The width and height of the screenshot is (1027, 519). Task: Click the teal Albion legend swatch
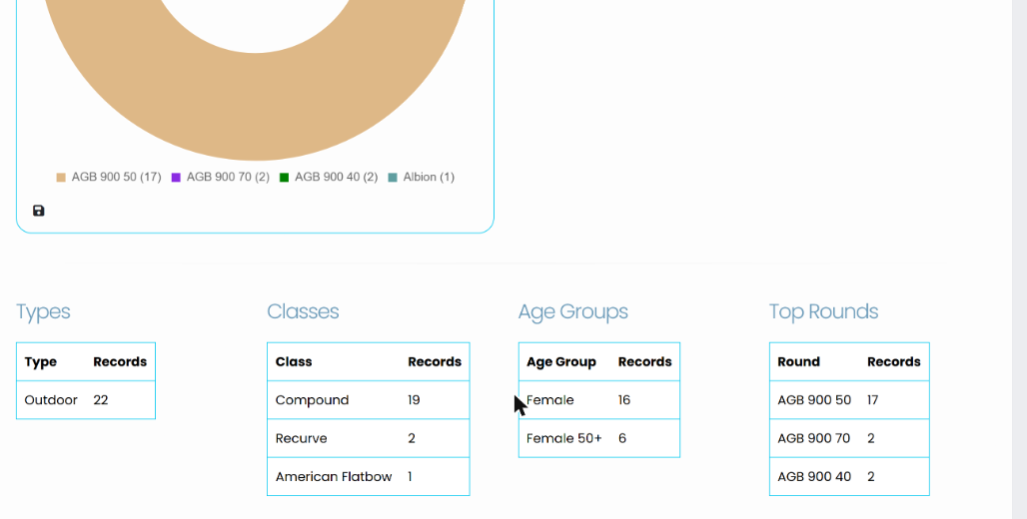pyautogui.click(x=393, y=178)
